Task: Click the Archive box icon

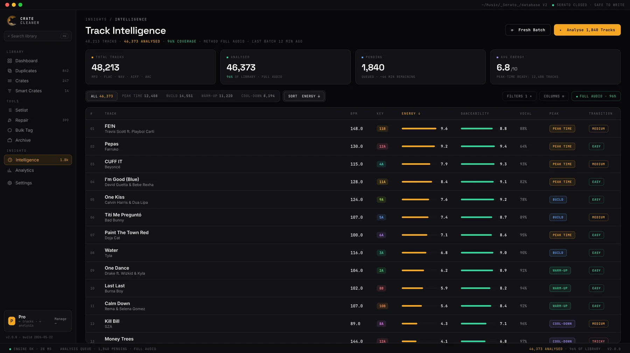Action: click(x=10, y=140)
